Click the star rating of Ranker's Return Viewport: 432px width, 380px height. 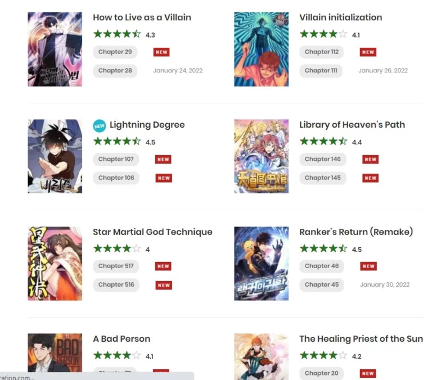pyautogui.click(x=323, y=248)
